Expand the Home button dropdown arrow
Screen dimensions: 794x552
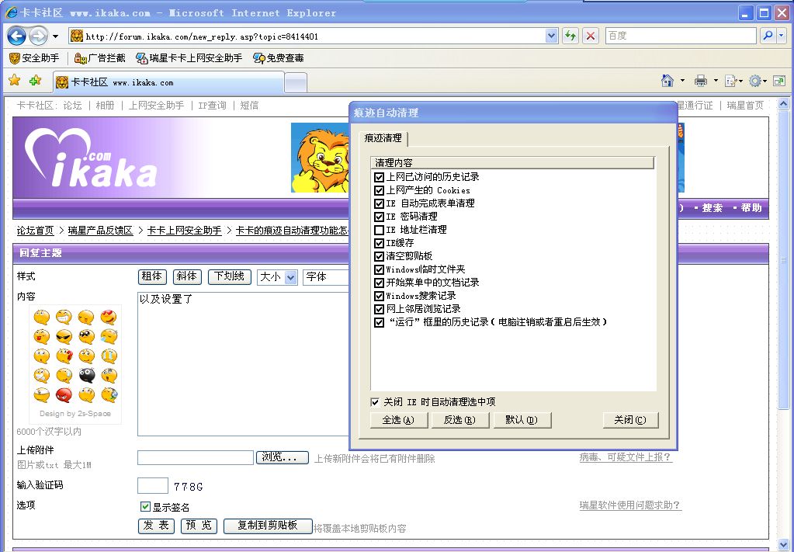click(682, 81)
